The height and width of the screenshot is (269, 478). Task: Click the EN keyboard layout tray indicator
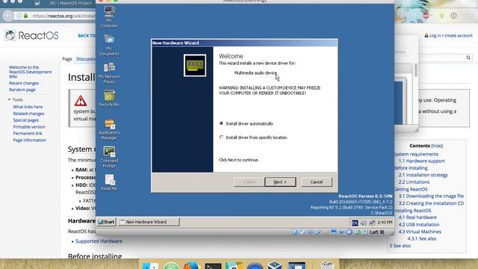point(355,223)
